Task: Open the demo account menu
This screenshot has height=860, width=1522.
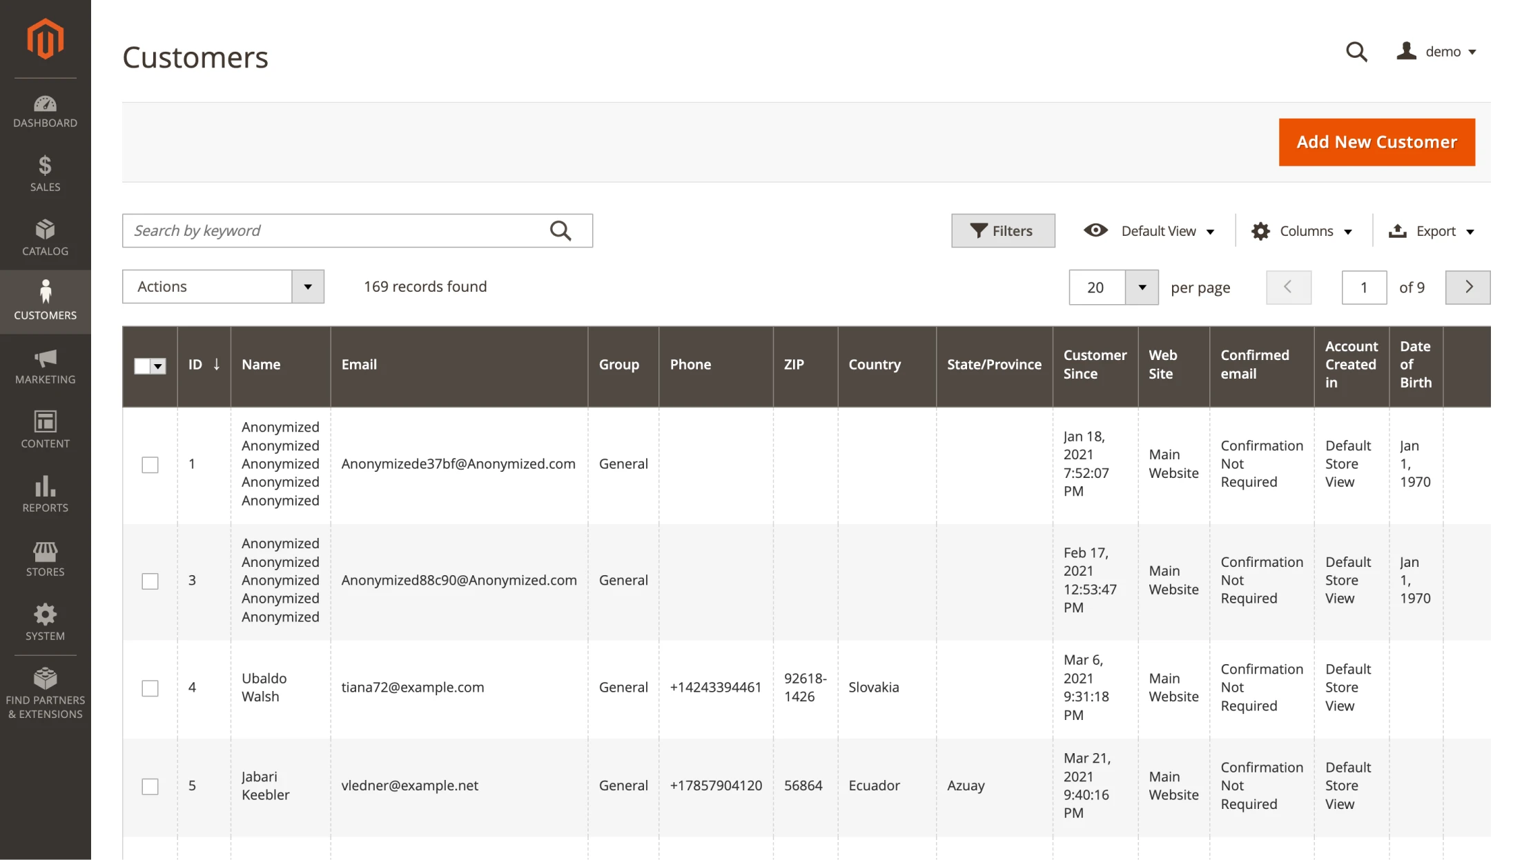Action: click(x=1438, y=51)
